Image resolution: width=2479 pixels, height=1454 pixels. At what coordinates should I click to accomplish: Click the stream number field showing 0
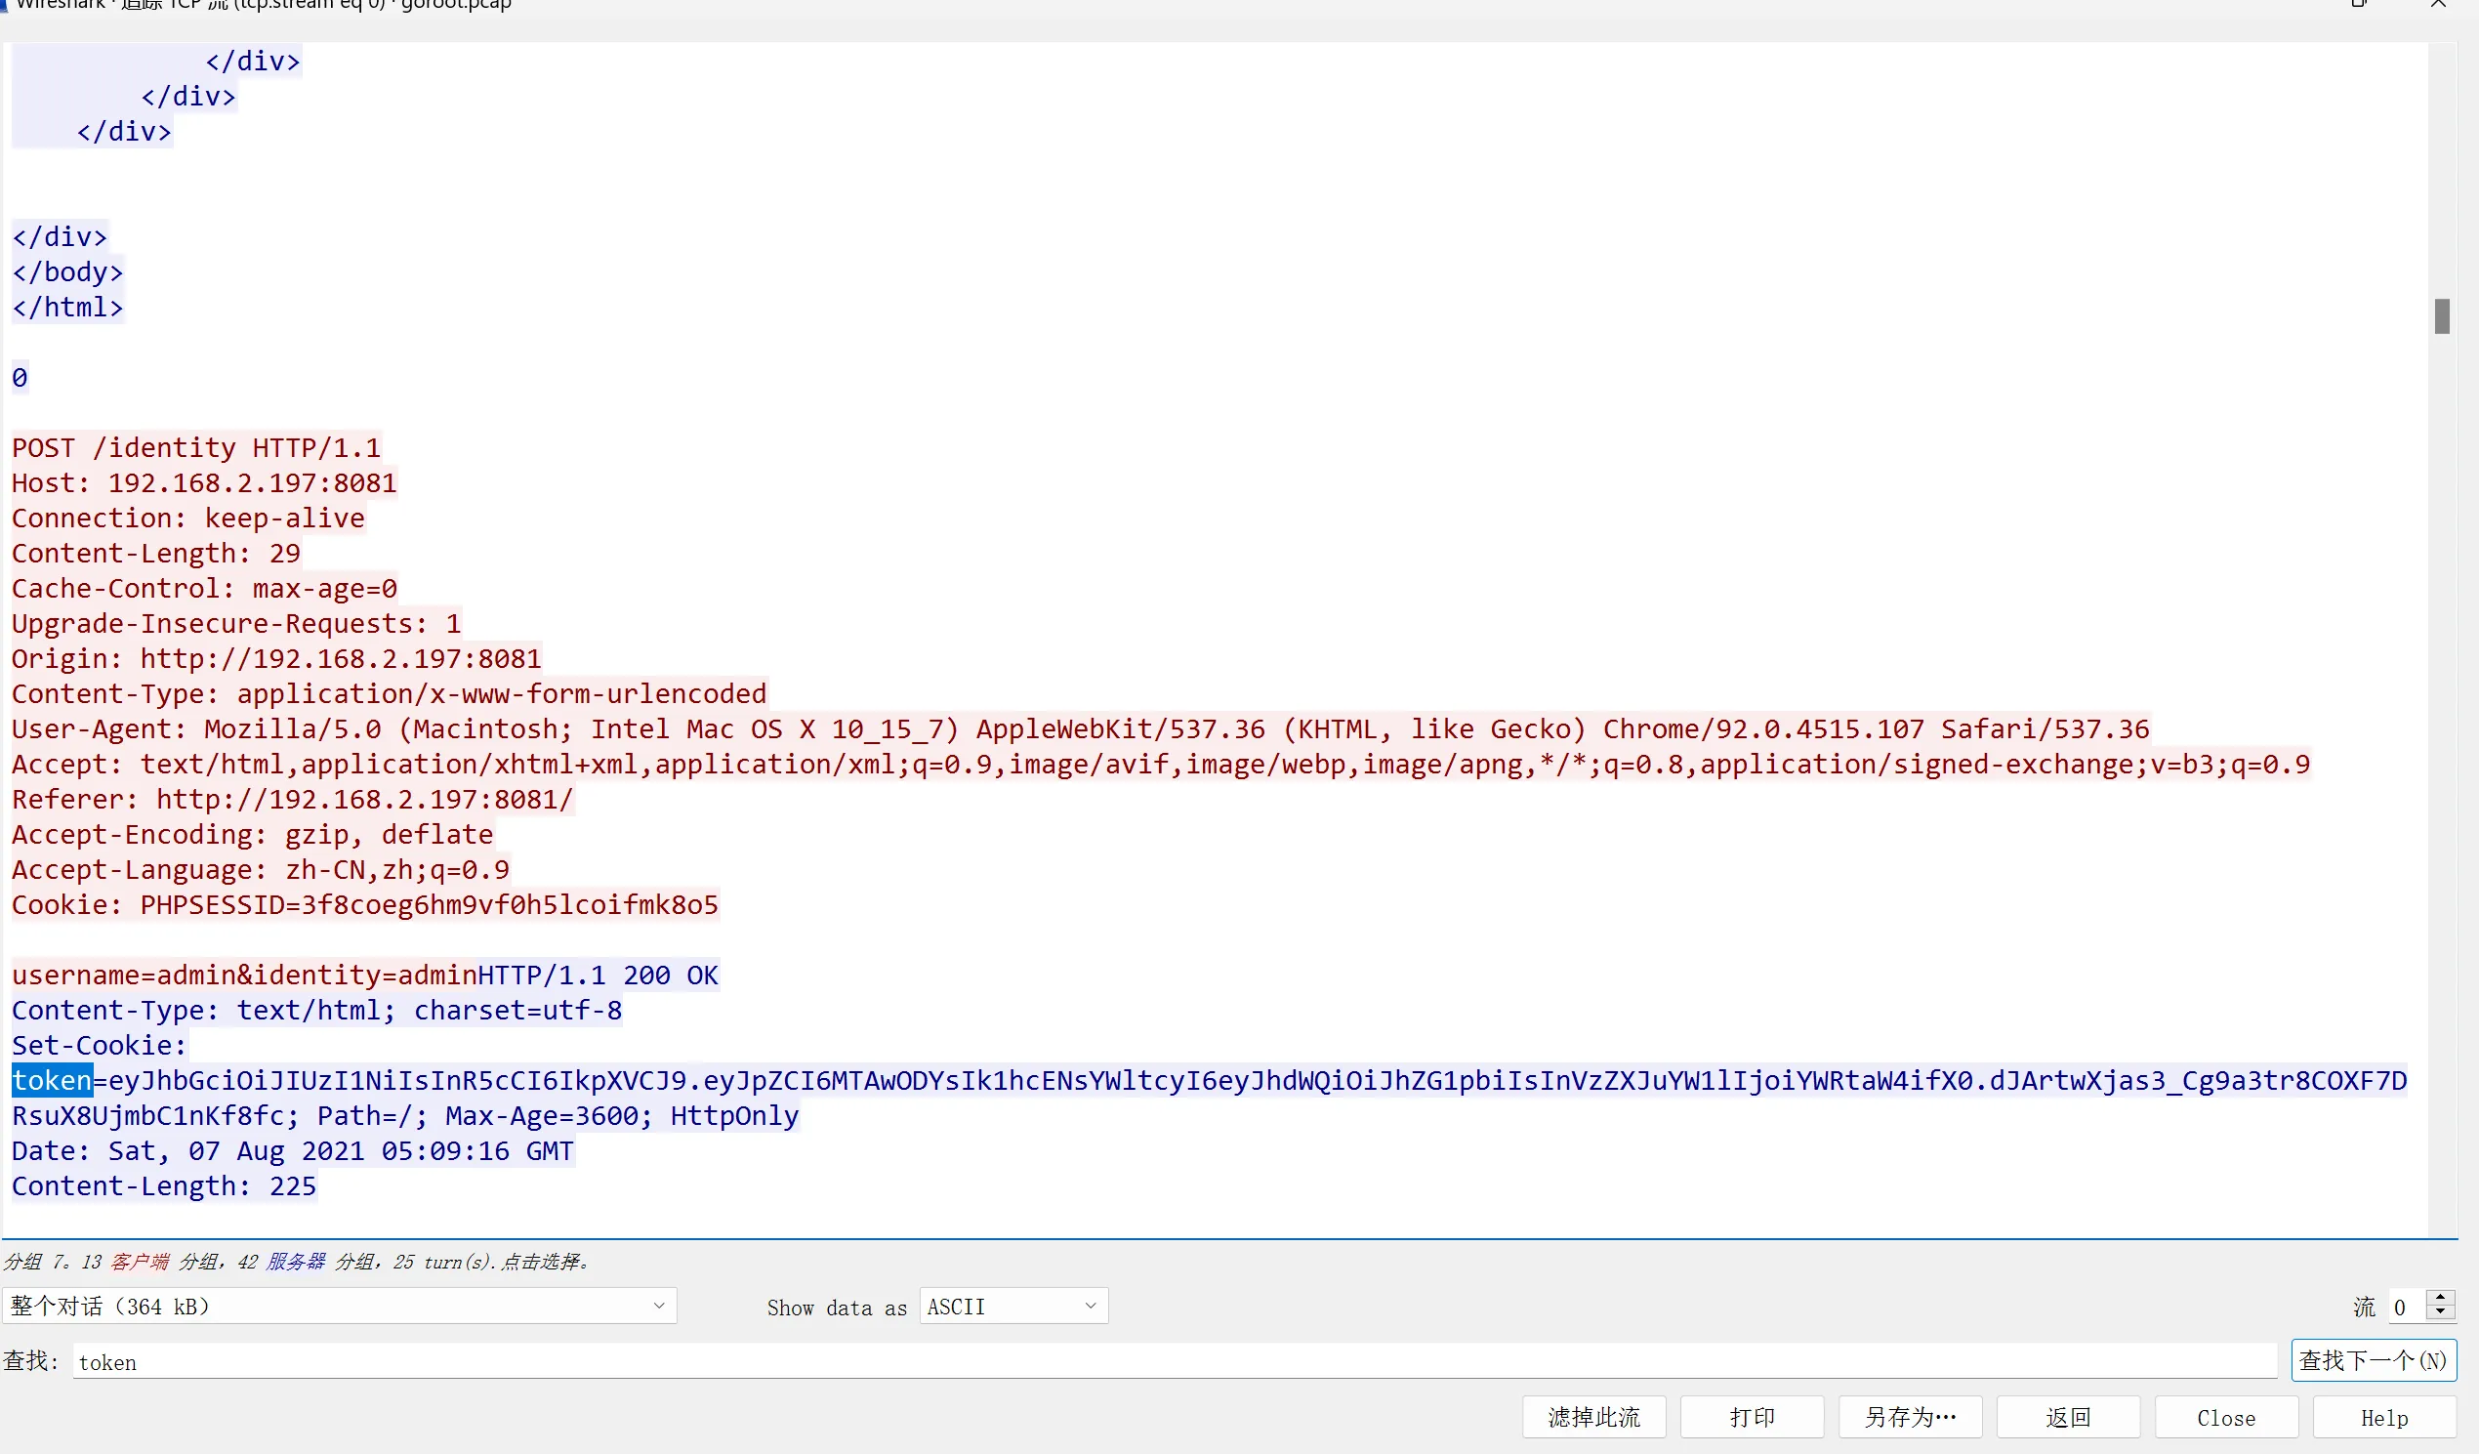click(2405, 1307)
